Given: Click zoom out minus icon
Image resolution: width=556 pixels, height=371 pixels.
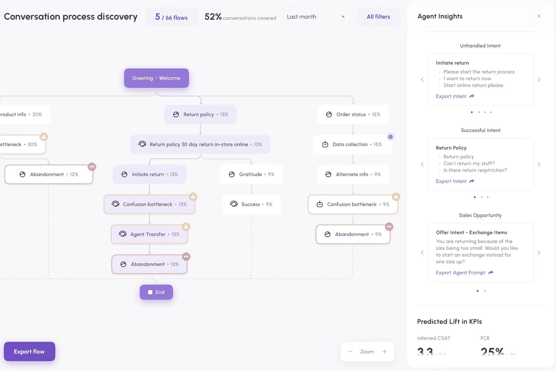Looking at the screenshot, I should click(350, 352).
